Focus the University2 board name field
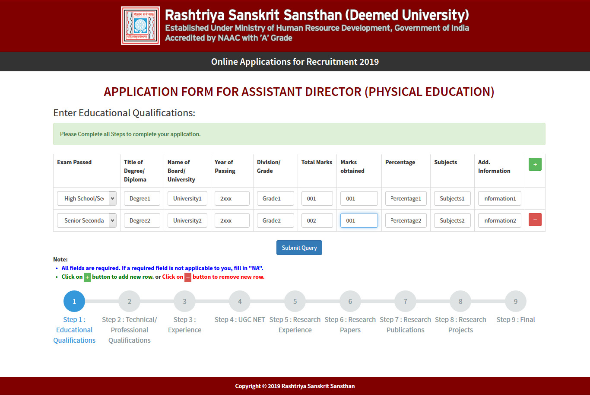Image resolution: width=590 pixels, height=395 pixels. click(x=187, y=220)
